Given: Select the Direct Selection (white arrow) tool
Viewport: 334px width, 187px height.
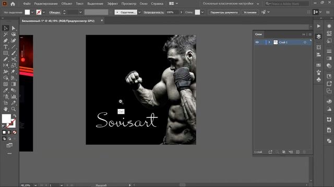Looking at the screenshot, I should pos(14,28).
